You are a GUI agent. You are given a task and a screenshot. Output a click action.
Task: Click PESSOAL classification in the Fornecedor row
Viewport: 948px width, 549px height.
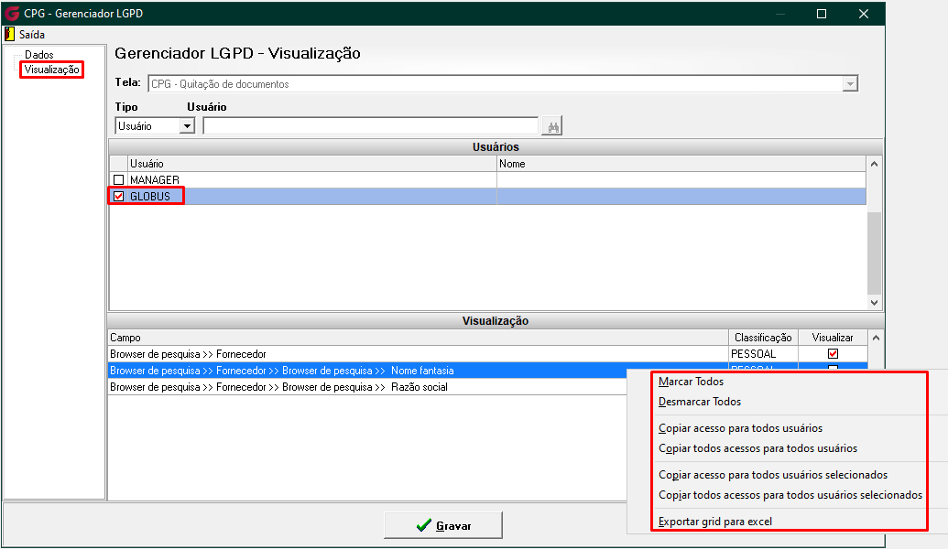[753, 354]
